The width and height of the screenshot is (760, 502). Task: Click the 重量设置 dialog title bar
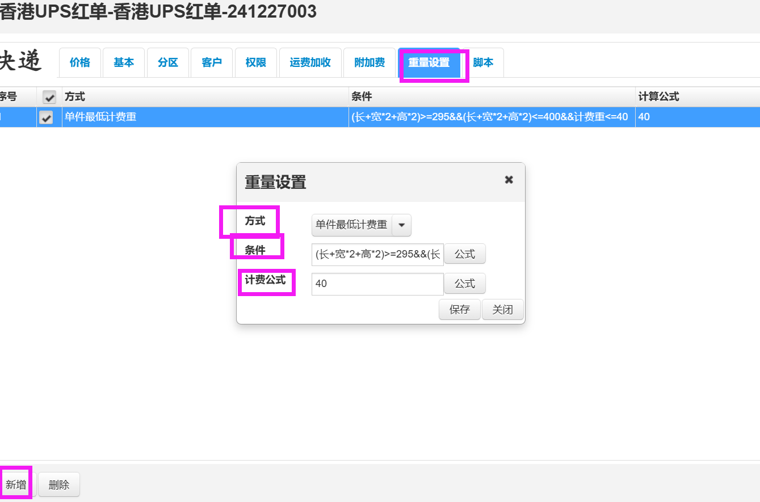381,183
